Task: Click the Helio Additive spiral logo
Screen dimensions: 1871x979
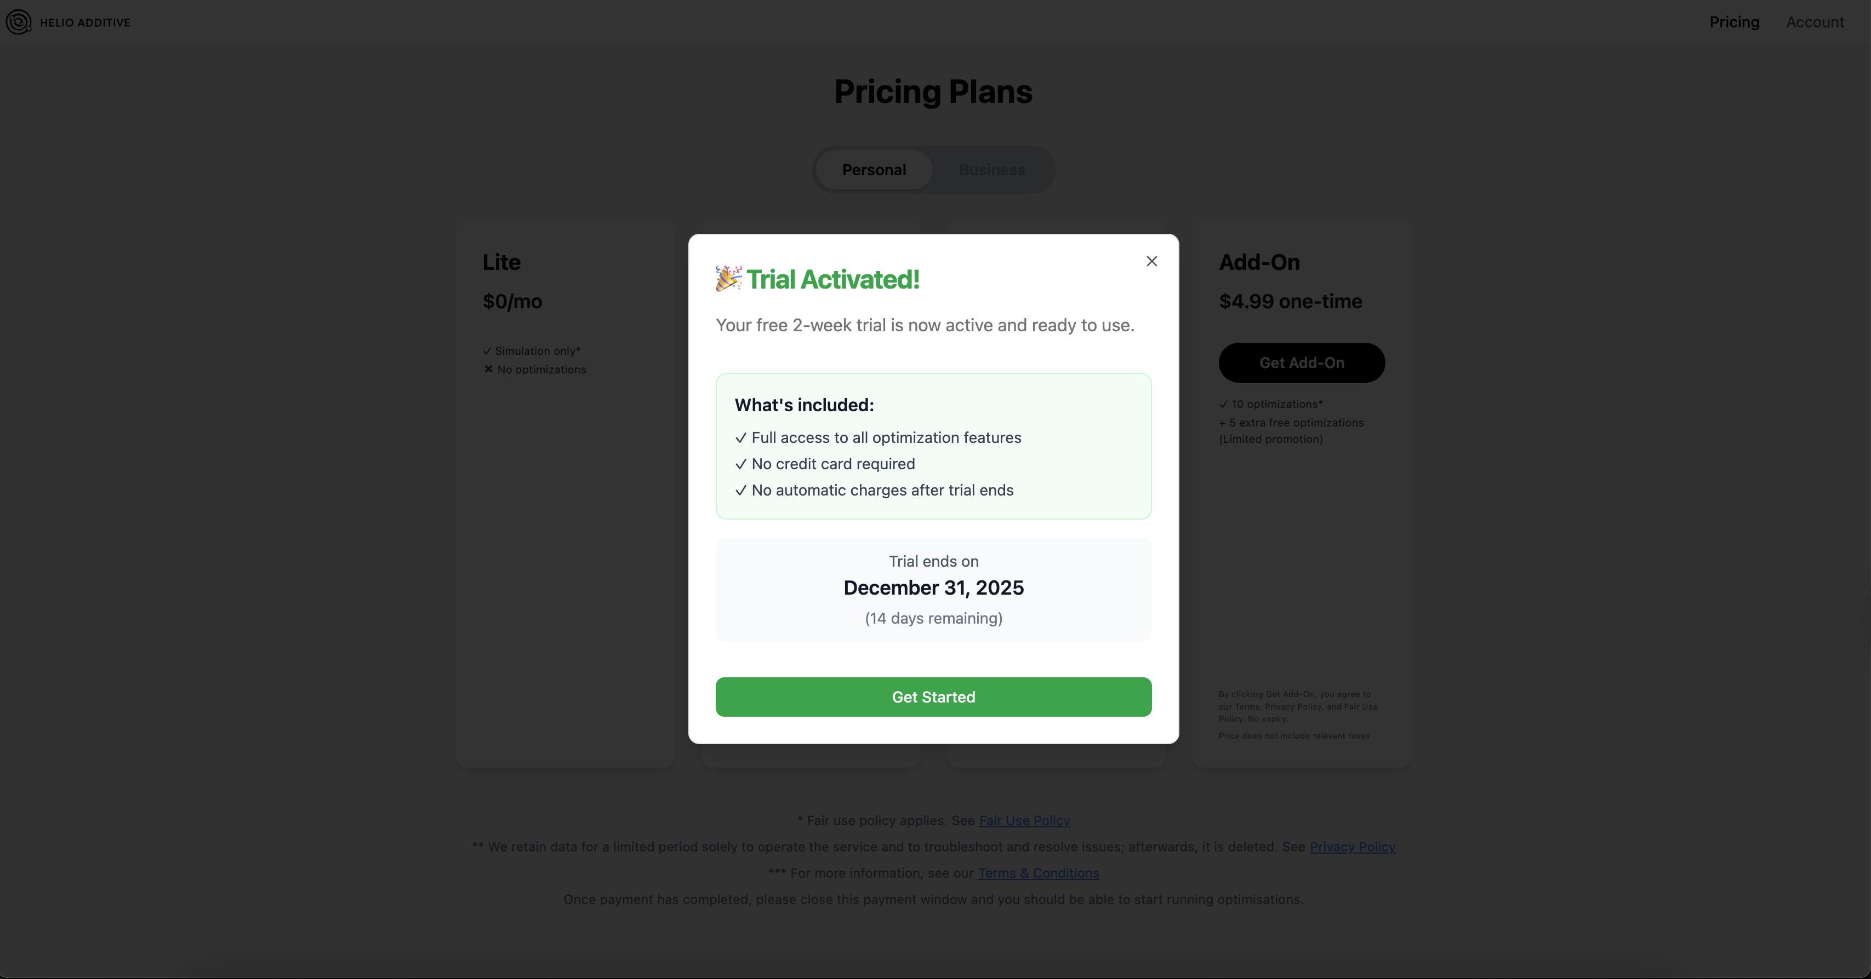Action: (x=18, y=22)
